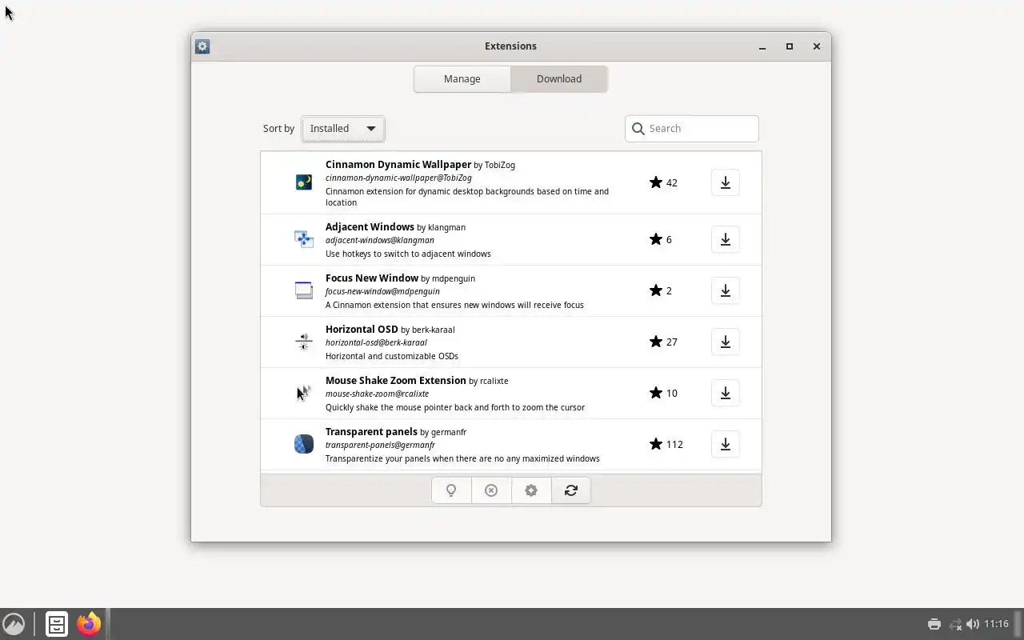Click the Sort by label
Screen dimensions: 1024x640
278,128
